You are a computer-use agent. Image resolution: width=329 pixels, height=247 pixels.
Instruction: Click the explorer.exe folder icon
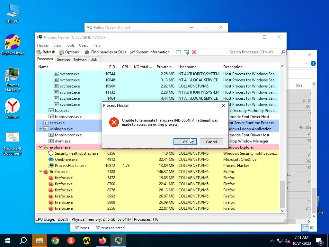pyautogui.click(x=46, y=147)
